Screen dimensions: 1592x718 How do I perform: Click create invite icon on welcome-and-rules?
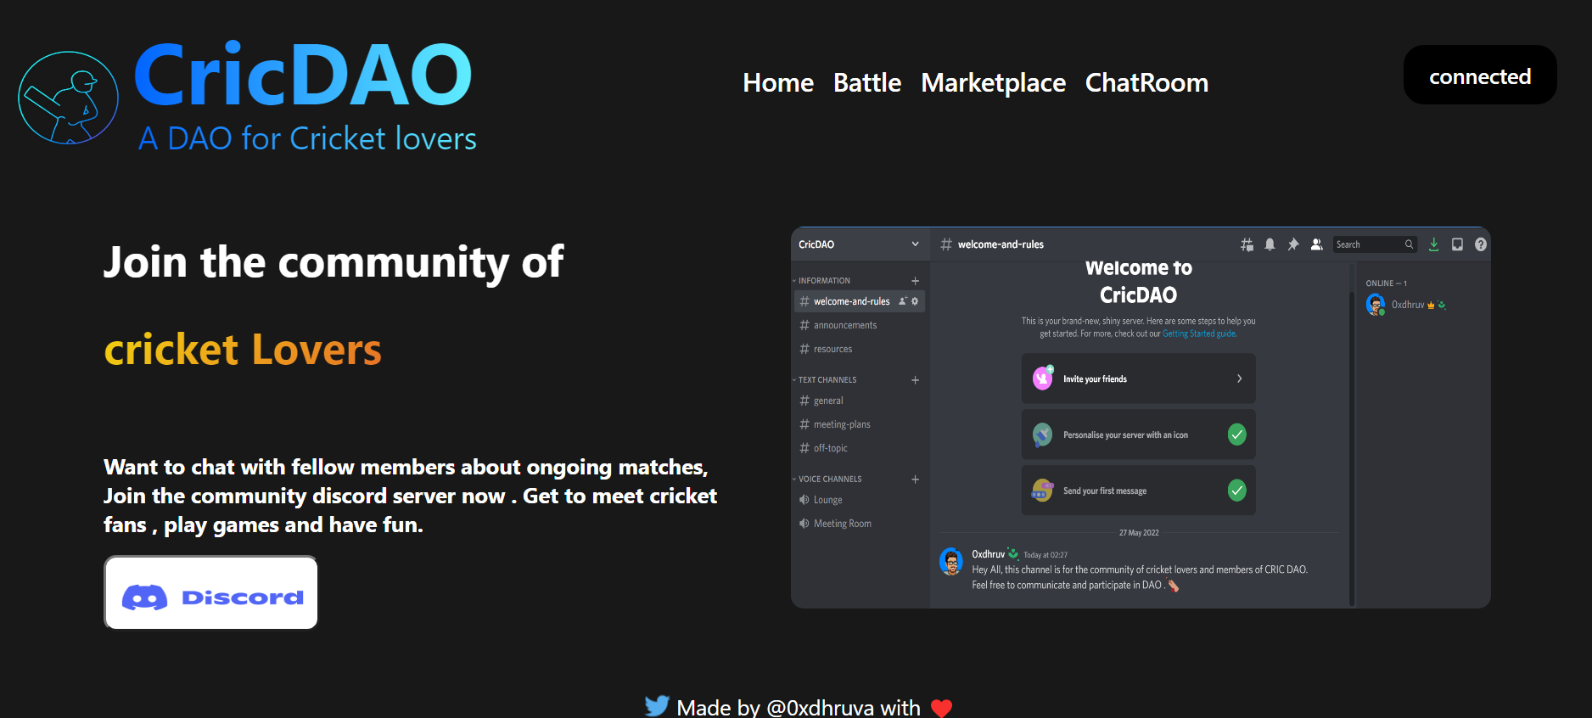point(903,301)
